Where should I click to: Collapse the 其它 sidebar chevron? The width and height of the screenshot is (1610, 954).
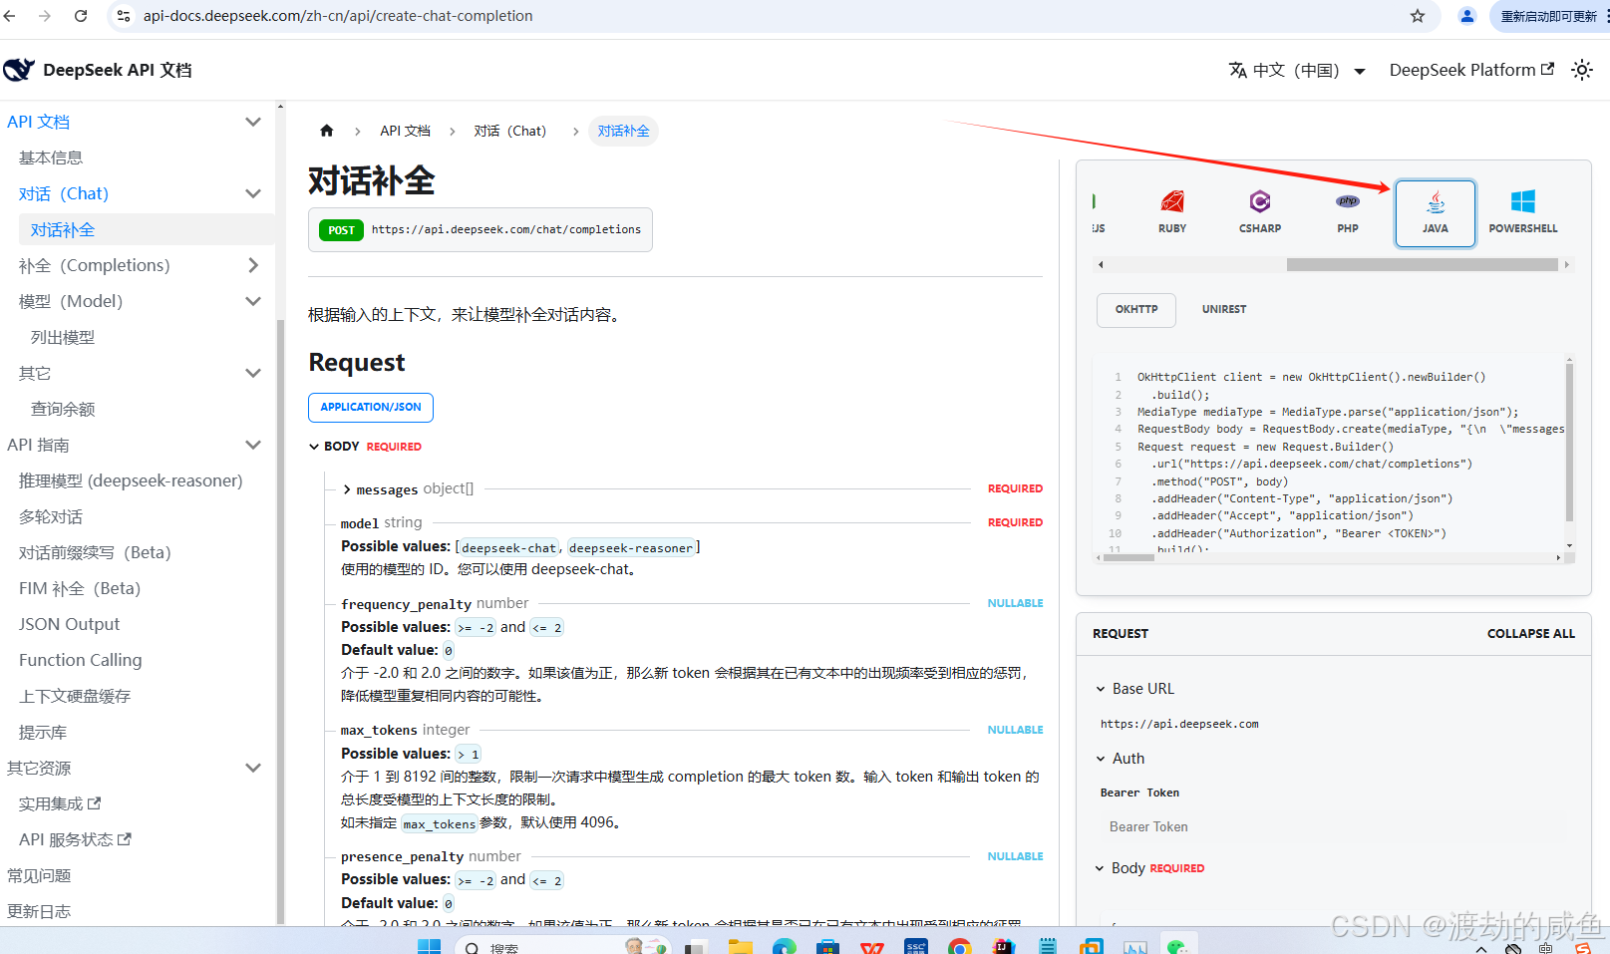coord(253,373)
